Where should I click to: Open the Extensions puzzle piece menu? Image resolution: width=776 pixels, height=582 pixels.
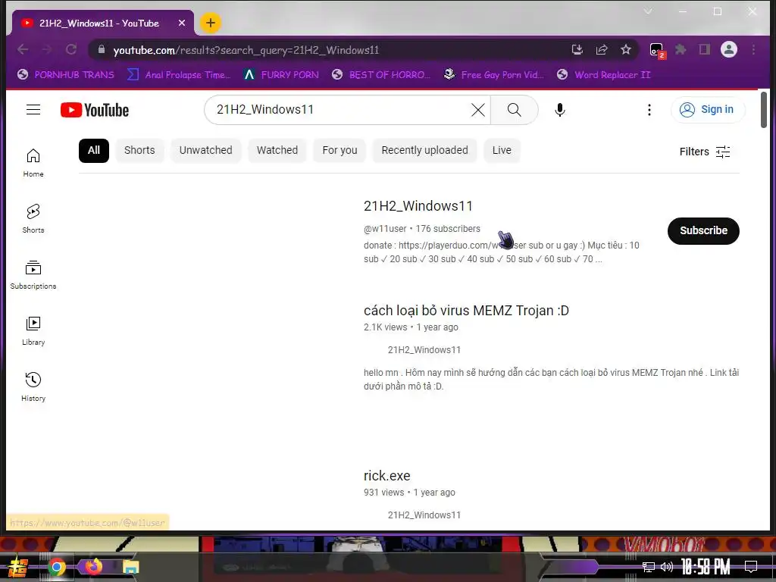click(681, 49)
